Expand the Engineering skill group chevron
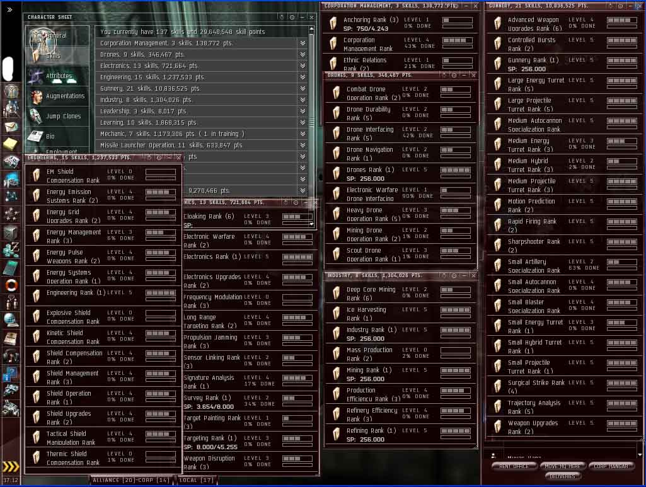Image resolution: width=646 pixels, height=487 pixels. (x=303, y=77)
